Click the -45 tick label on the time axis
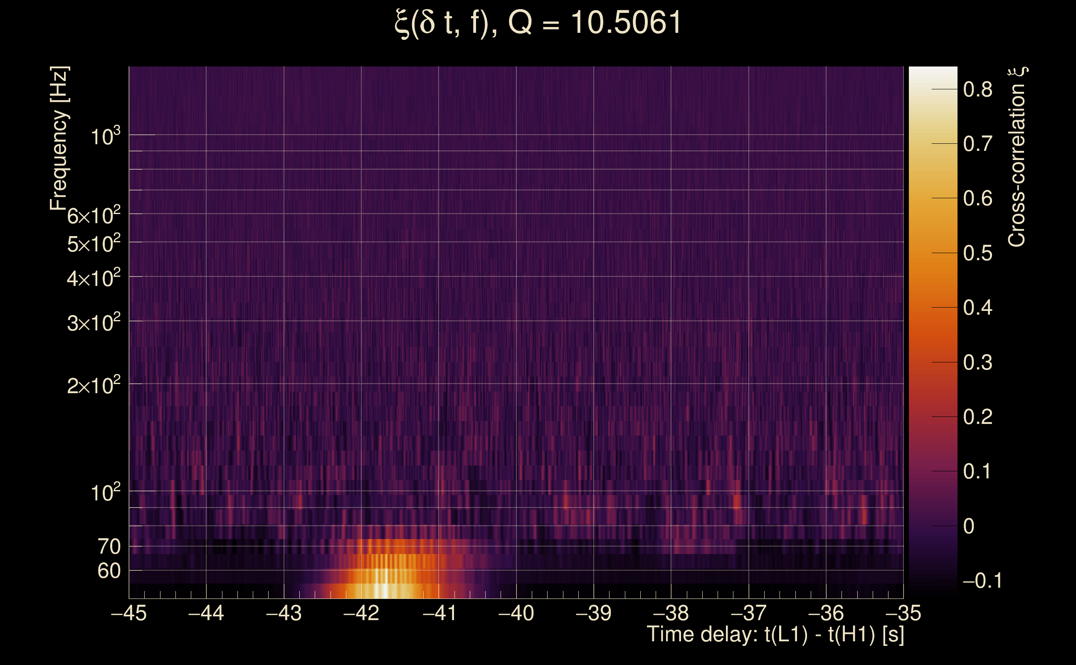The image size is (1076, 665). (128, 613)
